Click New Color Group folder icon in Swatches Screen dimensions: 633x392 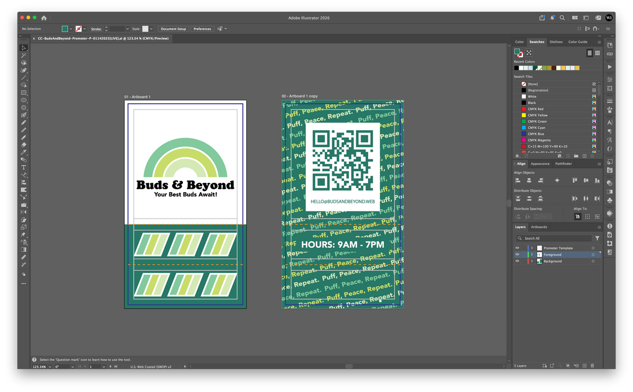(x=576, y=156)
